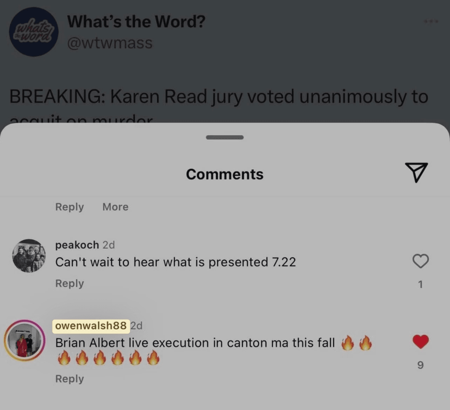Tap the share paper-plane icon
Image resolution: width=450 pixels, height=410 pixels.
pyautogui.click(x=416, y=172)
